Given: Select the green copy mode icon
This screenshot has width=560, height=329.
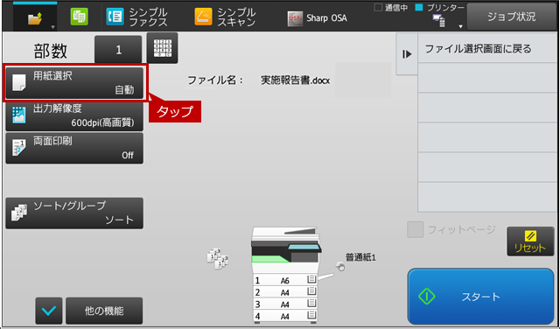Looking at the screenshot, I should 80,17.
